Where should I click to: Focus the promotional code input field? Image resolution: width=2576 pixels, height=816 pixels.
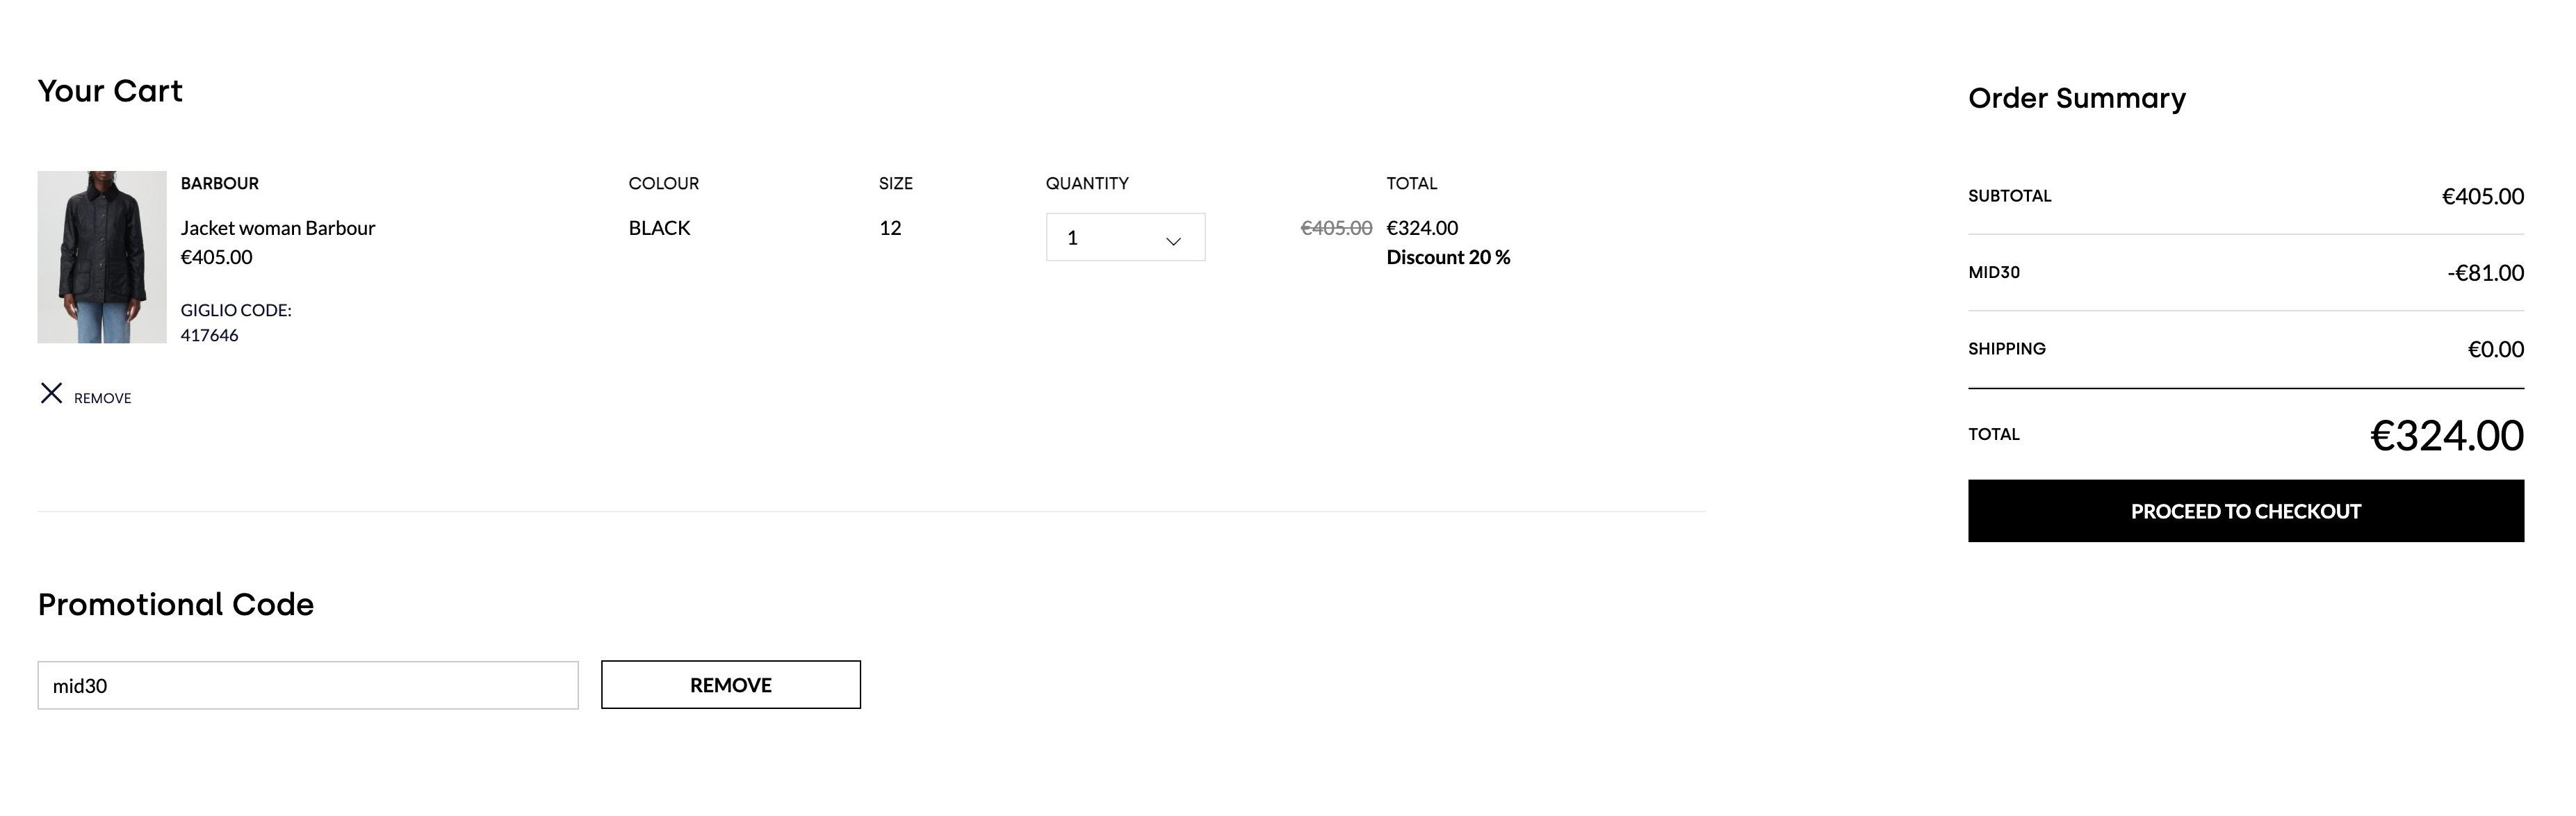pos(308,685)
